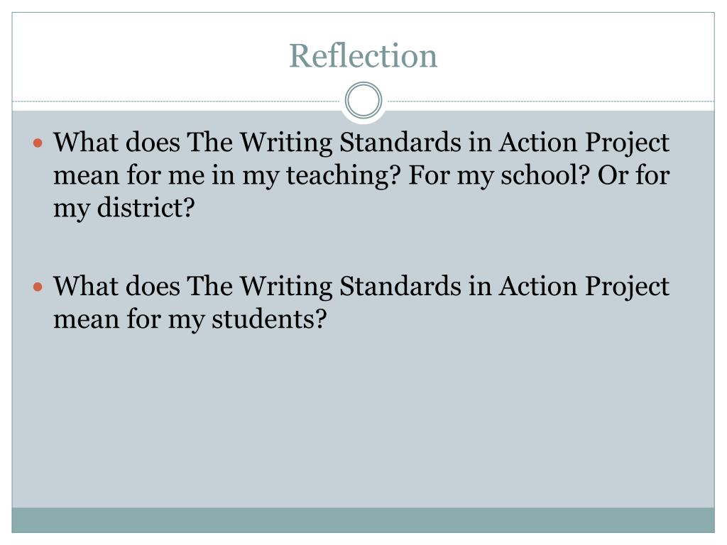Click 'my district?' text line
The width and height of the screenshot is (727, 545).
click(x=124, y=208)
